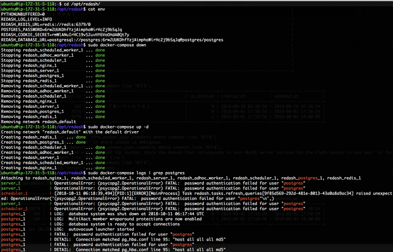Click 'Creating redash_postgres_1' line
This screenshot has width=393, height=252.
[43, 142]
